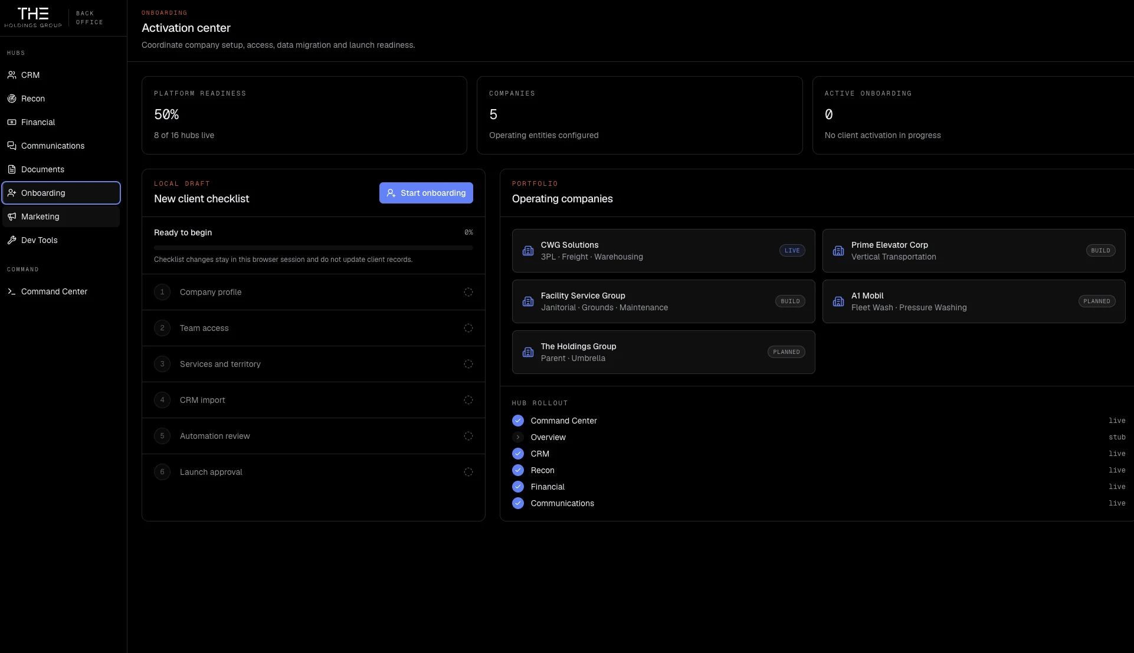Click the Command Center terminal prompt icon
This screenshot has width=1134, height=653.
(x=12, y=291)
